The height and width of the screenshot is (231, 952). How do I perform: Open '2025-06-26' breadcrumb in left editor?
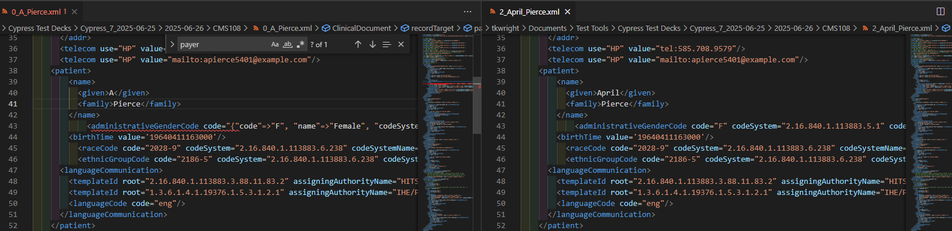point(184,28)
